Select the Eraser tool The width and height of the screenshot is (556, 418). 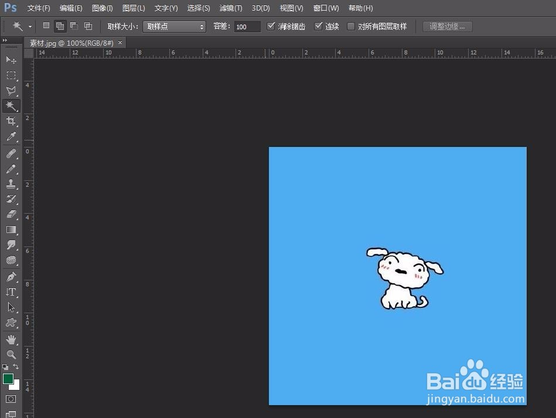tap(11, 214)
